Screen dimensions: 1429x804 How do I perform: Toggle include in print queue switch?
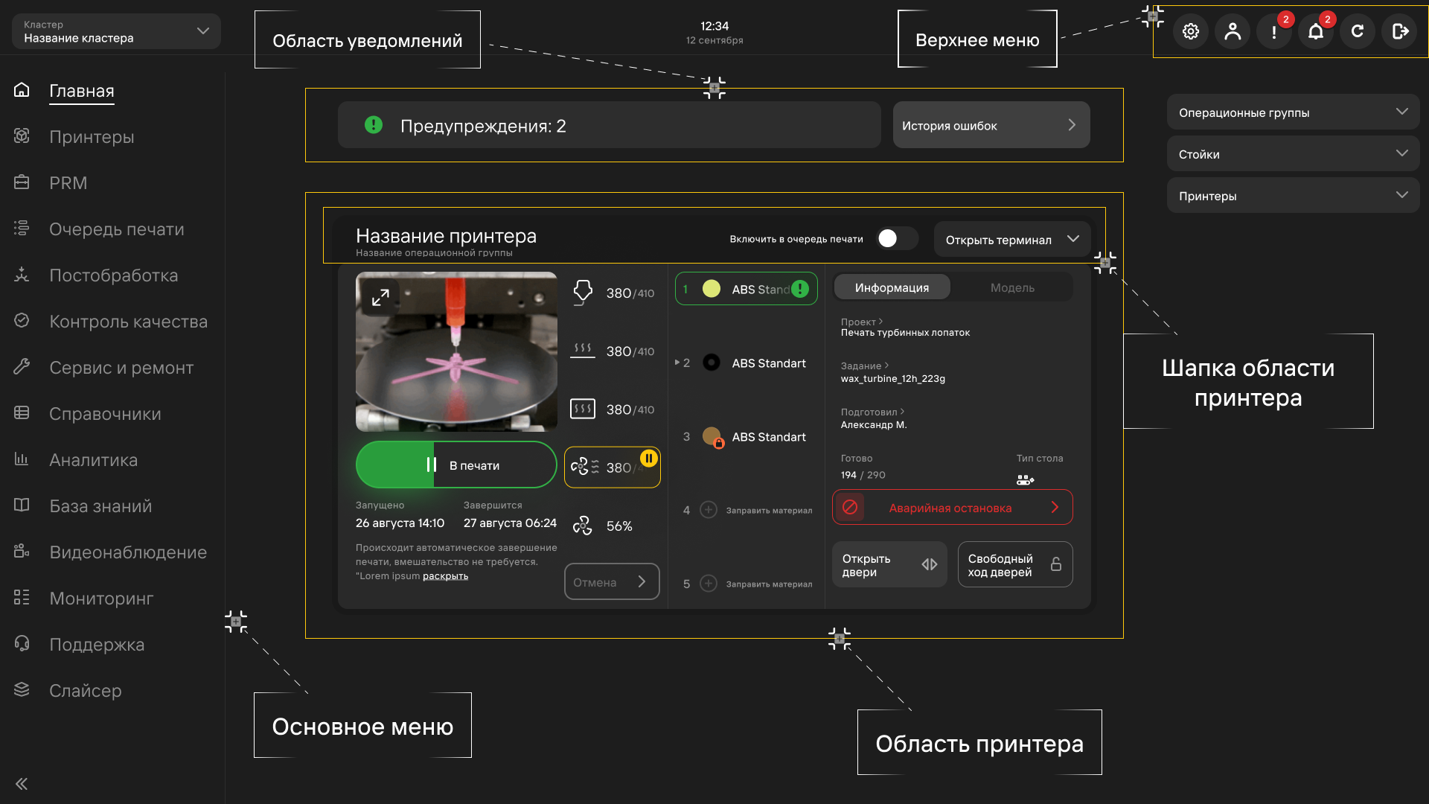click(x=898, y=238)
